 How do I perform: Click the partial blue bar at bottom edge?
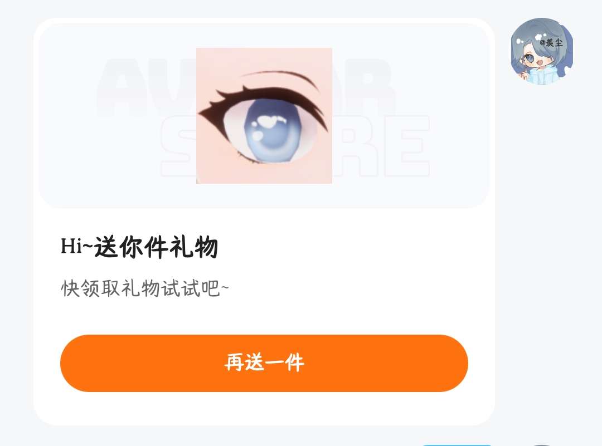click(457, 445)
